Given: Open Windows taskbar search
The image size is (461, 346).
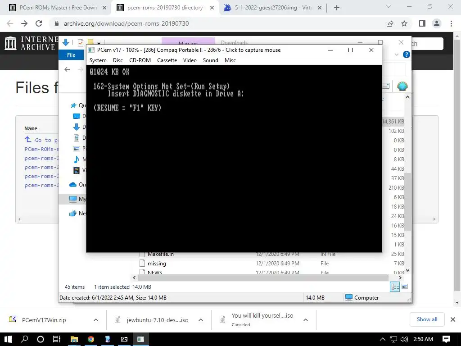Looking at the screenshot, I should pyautogui.click(x=24, y=339).
